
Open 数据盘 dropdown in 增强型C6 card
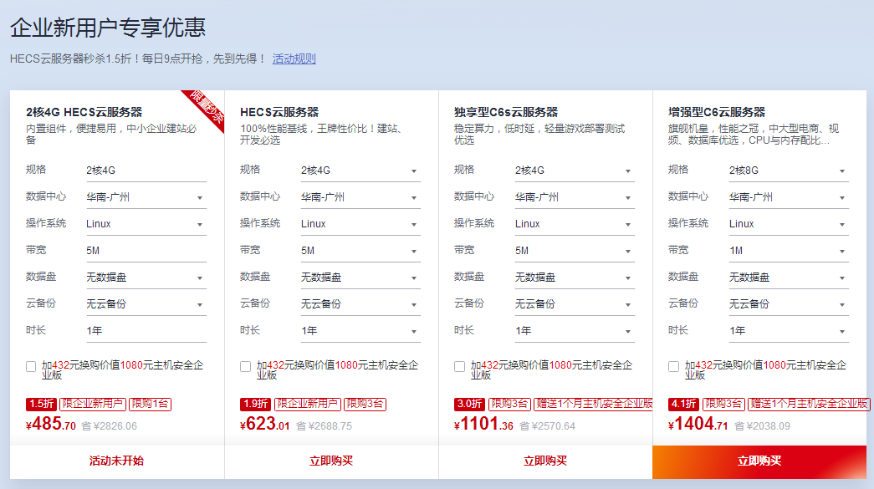tap(789, 278)
